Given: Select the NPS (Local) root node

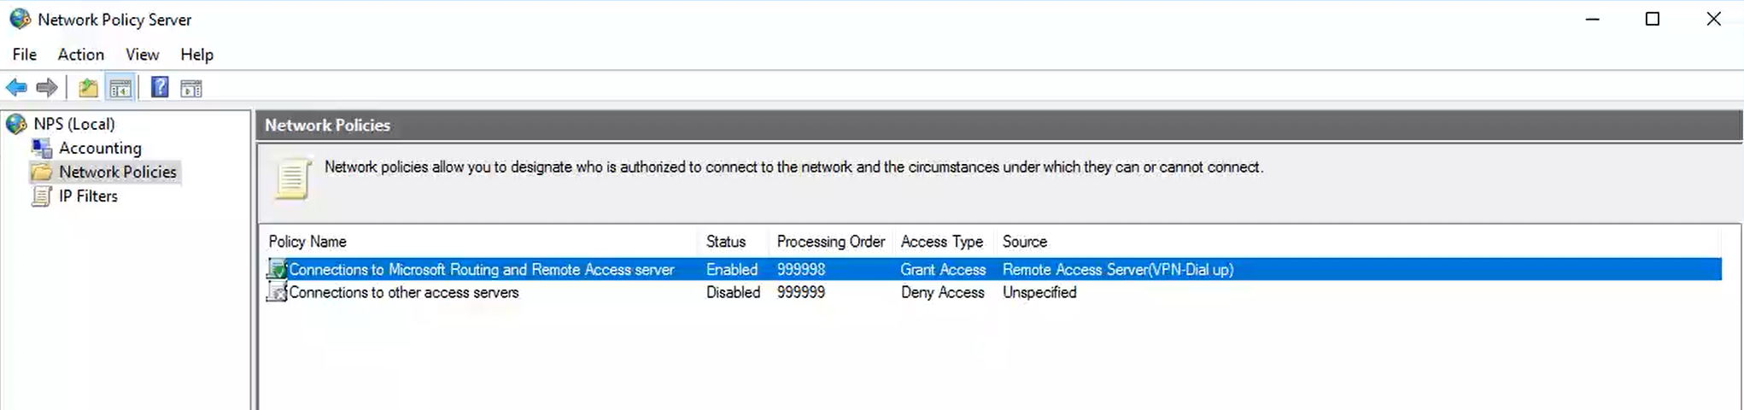Looking at the screenshot, I should (x=73, y=124).
